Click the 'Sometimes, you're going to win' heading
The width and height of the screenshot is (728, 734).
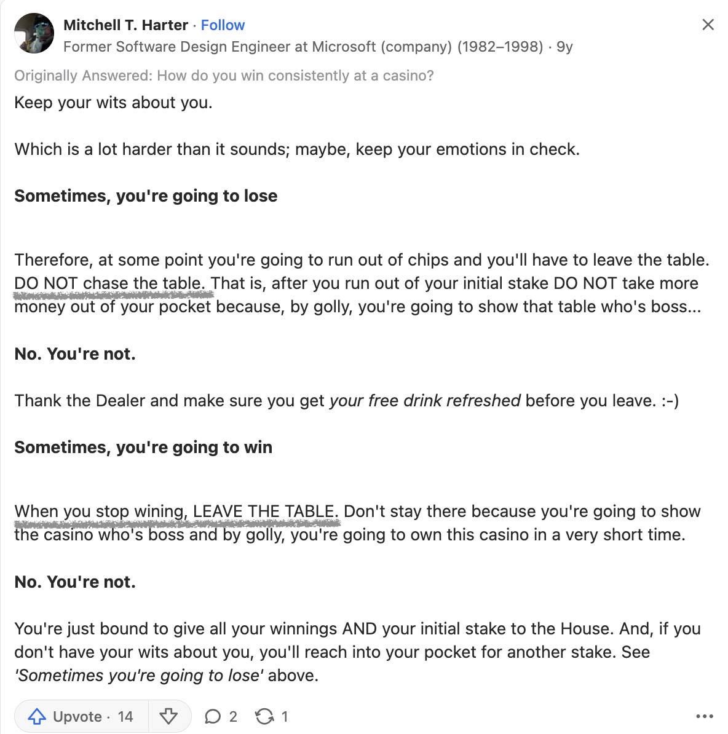pyautogui.click(x=143, y=447)
